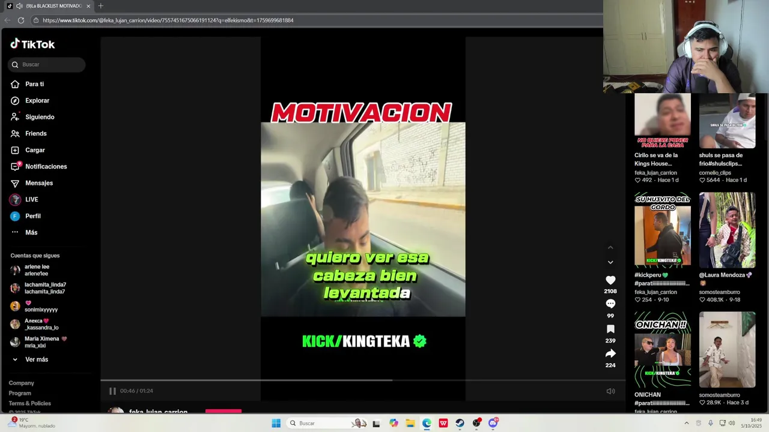Pause the video playback
The height and width of the screenshot is (432, 769).
tap(112, 391)
